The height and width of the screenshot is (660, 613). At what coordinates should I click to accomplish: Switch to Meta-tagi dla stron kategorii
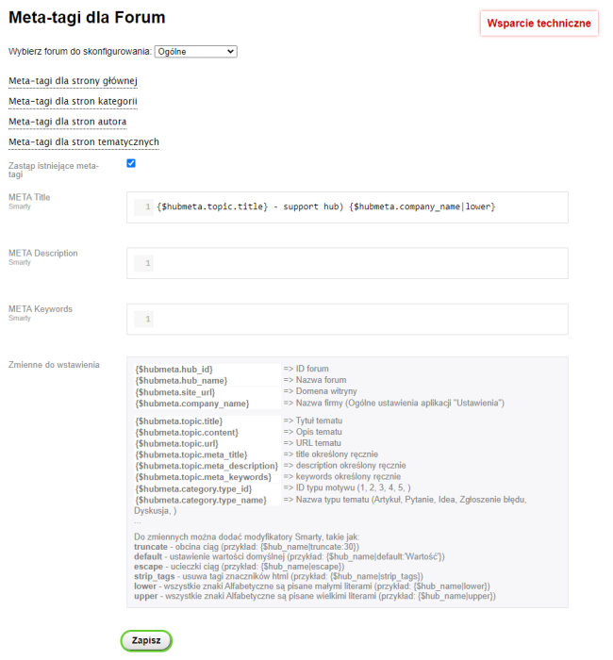click(74, 101)
